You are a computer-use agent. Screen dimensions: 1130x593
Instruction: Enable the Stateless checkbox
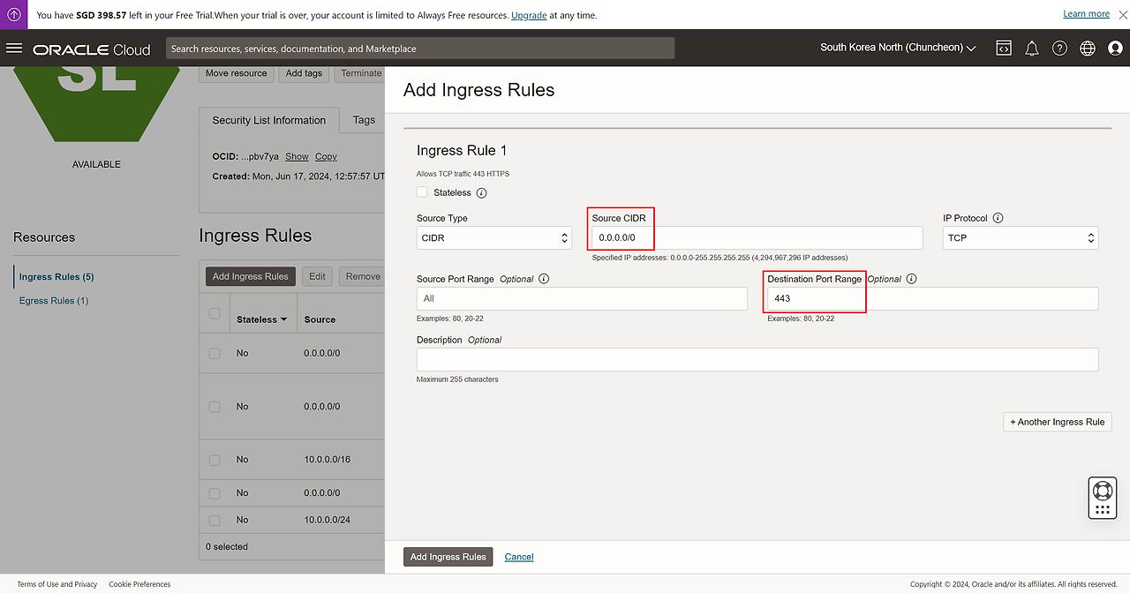click(422, 192)
